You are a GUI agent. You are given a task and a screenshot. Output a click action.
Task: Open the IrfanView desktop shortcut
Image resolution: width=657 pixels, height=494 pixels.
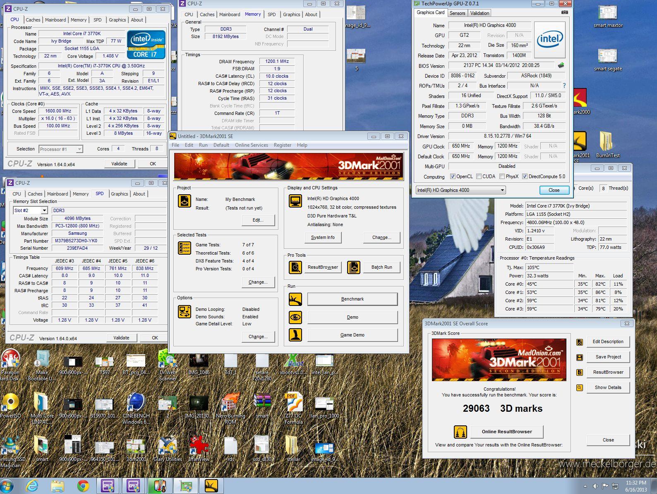pyautogui.click(x=199, y=449)
